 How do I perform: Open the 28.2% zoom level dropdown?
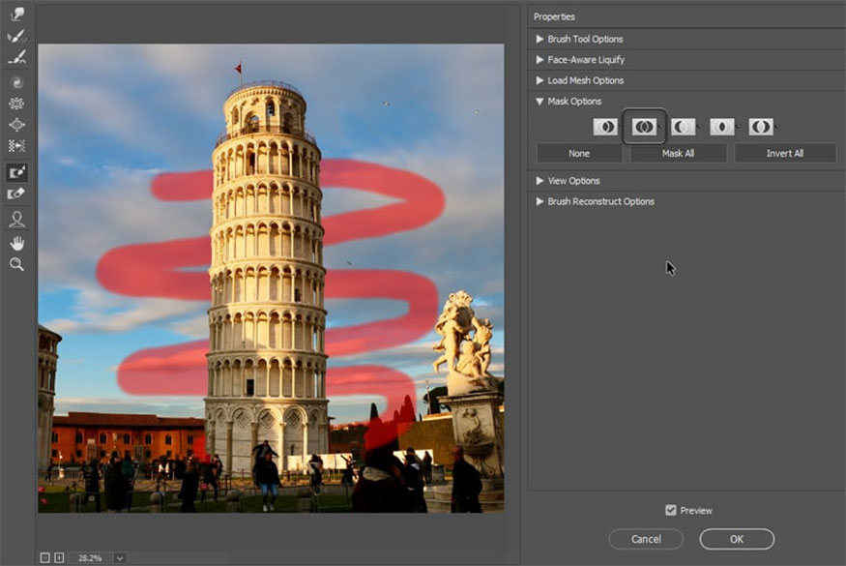119,557
